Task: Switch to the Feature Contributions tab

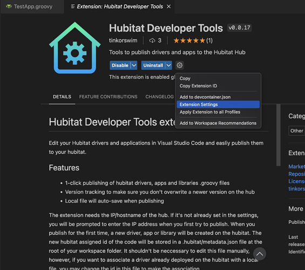Action: (108, 97)
